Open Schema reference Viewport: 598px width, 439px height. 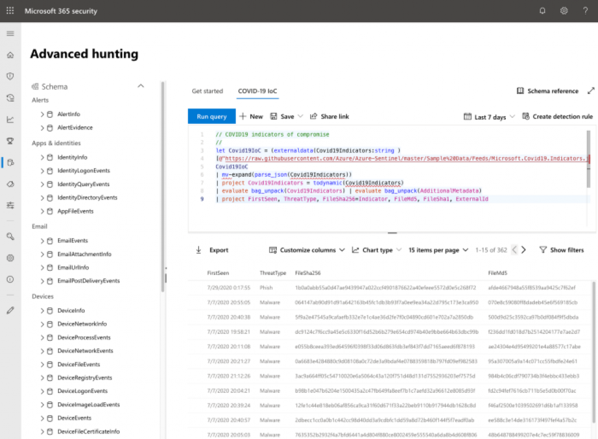pyautogui.click(x=547, y=90)
